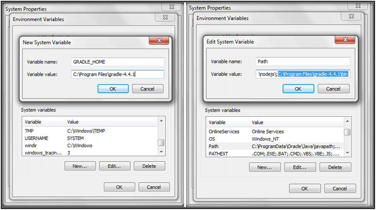
Task: Click the Windows_NT value cell
Action: 265,139
